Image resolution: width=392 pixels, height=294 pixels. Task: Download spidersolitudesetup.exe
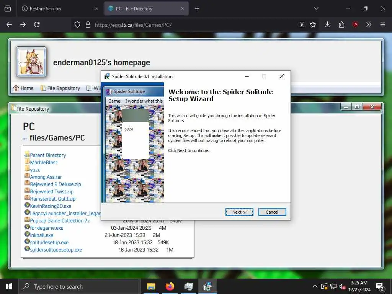56,250
